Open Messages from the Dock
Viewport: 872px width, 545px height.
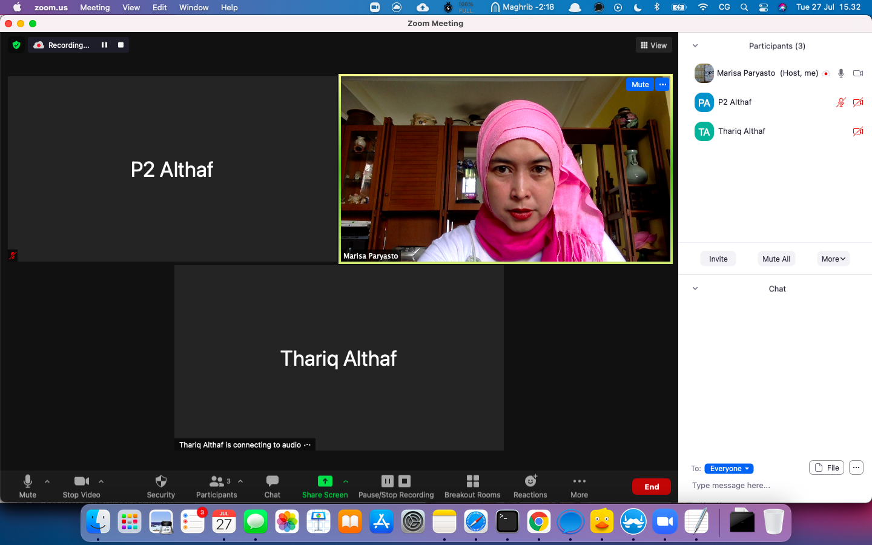256,521
